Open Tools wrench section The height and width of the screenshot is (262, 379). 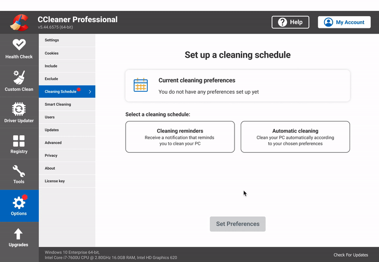pyautogui.click(x=19, y=175)
